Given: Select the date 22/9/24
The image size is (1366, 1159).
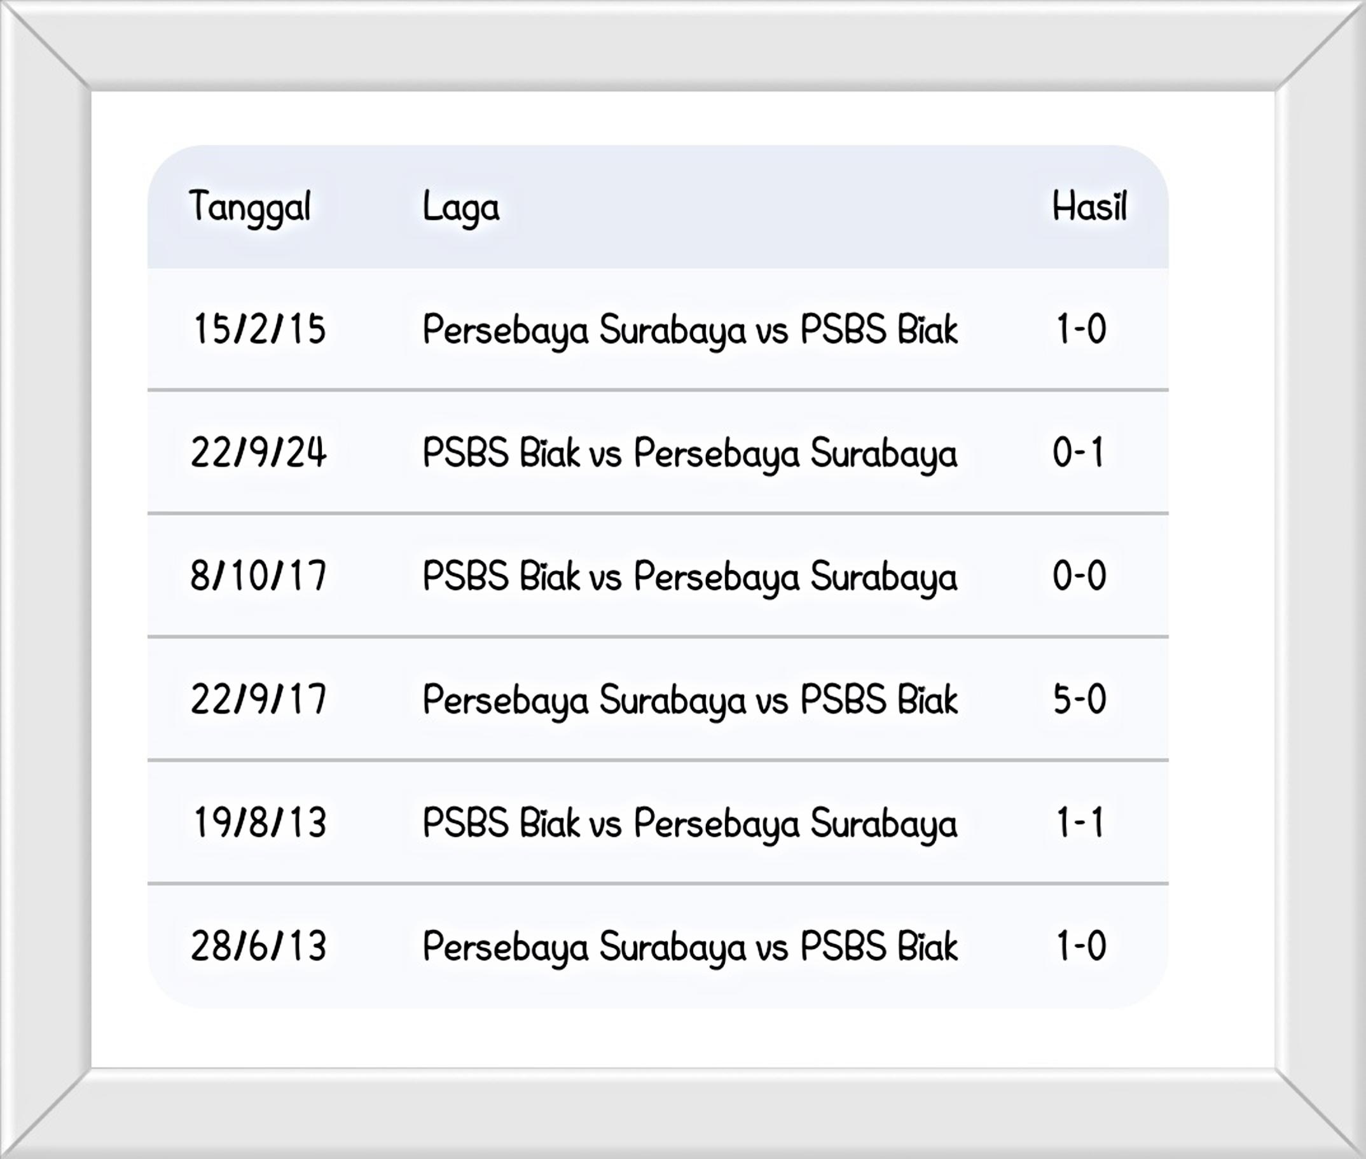Looking at the screenshot, I should point(258,452).
